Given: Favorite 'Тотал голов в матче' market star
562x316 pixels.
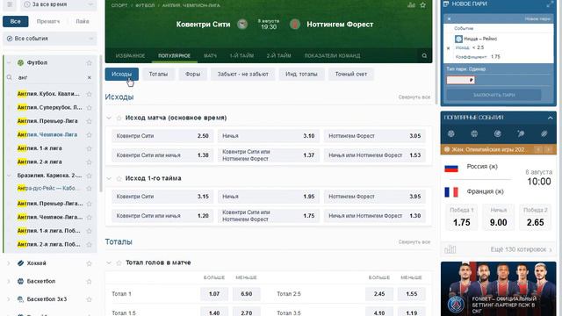Looking at the screenshot, I should pos(119,262).
